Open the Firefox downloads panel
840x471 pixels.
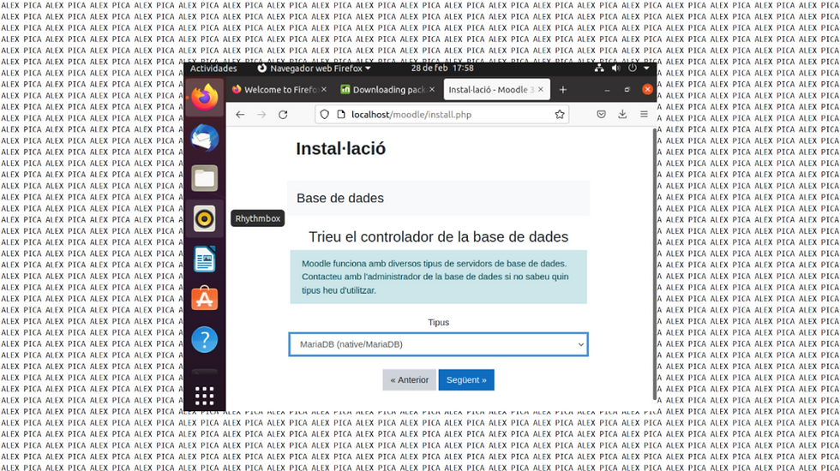click(x=622, y=115)
